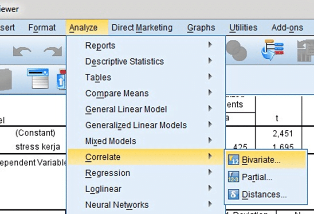
Task: Expand the Descriptive Statistics submenu
Action: [x=146, y=62]
